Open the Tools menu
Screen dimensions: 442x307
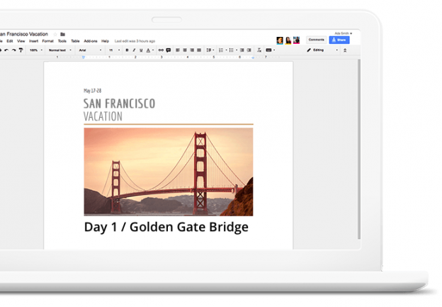pyautogui.click(x=62, y=41)
